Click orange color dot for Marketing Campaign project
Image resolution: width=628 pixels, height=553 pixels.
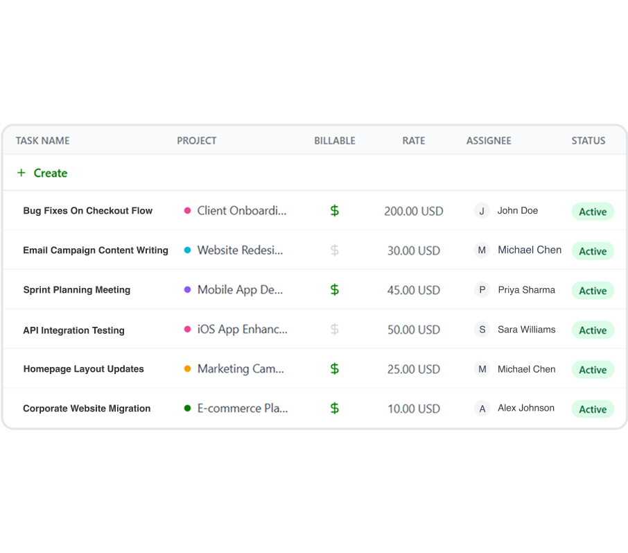(x=187, y=369)
